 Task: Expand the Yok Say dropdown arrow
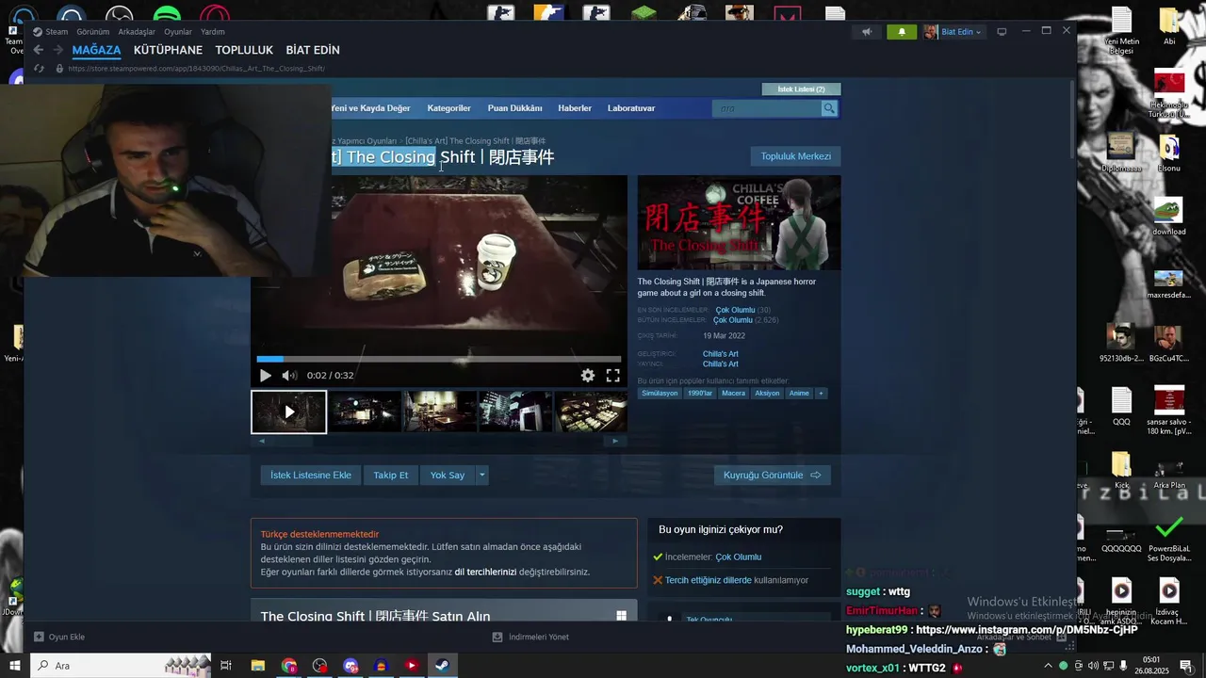[x=482, y=476]
